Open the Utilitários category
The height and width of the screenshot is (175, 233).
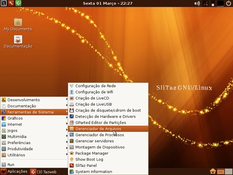pyautogui.click(x=34, y=155)
